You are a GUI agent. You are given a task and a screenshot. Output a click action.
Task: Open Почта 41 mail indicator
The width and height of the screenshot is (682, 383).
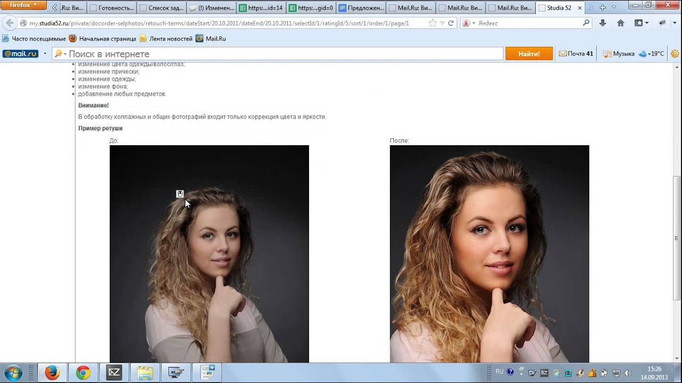[x=576, y=54]
